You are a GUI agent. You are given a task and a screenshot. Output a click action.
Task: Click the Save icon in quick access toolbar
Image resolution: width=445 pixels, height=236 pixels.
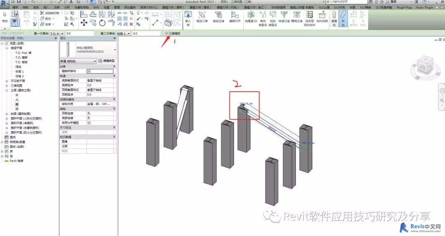tap(19, 2)
